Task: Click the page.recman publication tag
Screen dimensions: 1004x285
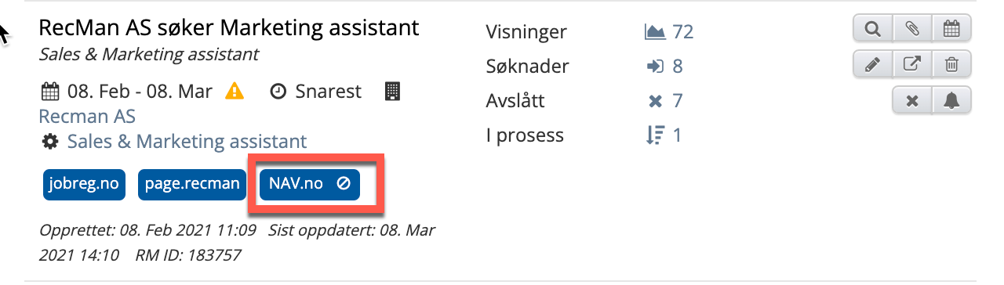Action: tap(192, 184)
